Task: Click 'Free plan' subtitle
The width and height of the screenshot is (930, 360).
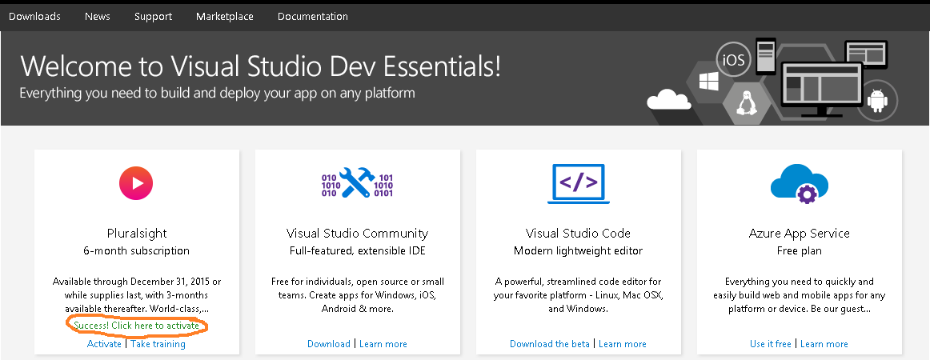Action: (x=799, y=251)
